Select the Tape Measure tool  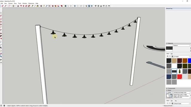[33, 6]
